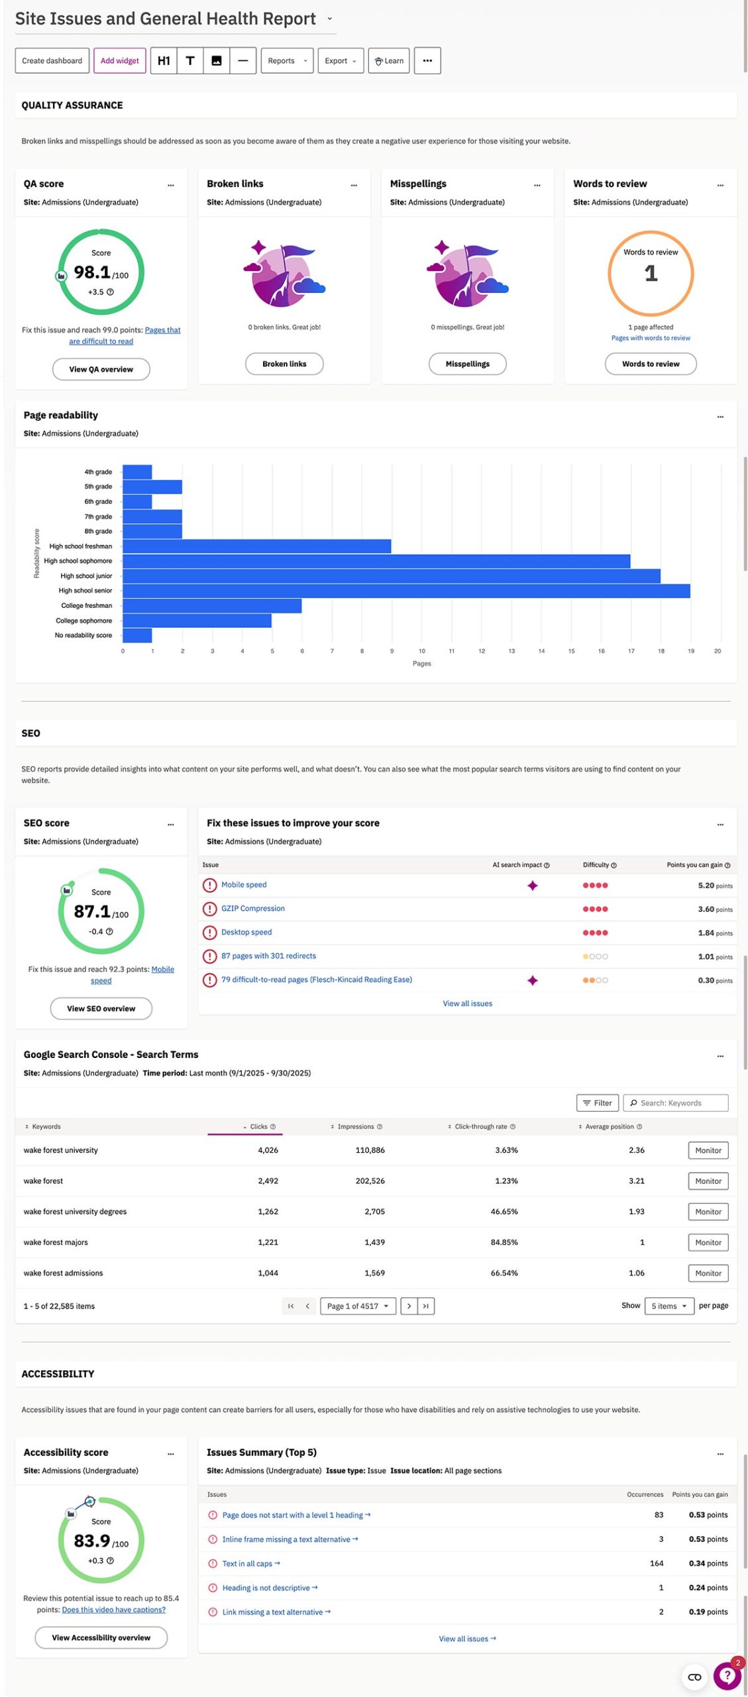Sort the table by Impressions column

click(x=356, y=1126)
